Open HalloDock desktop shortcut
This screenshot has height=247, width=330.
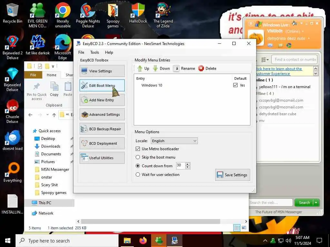click(138, 13)
